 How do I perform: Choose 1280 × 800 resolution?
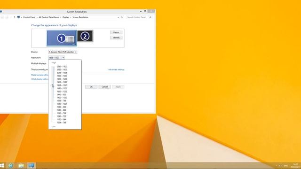62,110
